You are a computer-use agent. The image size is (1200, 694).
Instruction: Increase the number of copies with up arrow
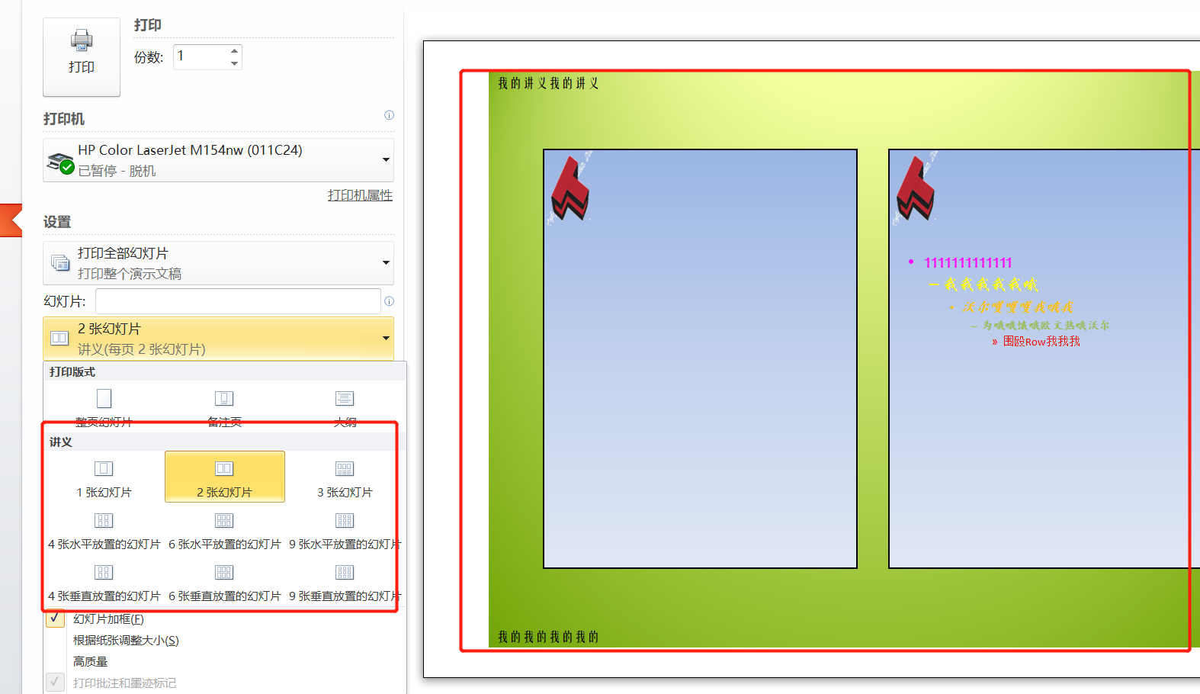(x=234, y=50)
